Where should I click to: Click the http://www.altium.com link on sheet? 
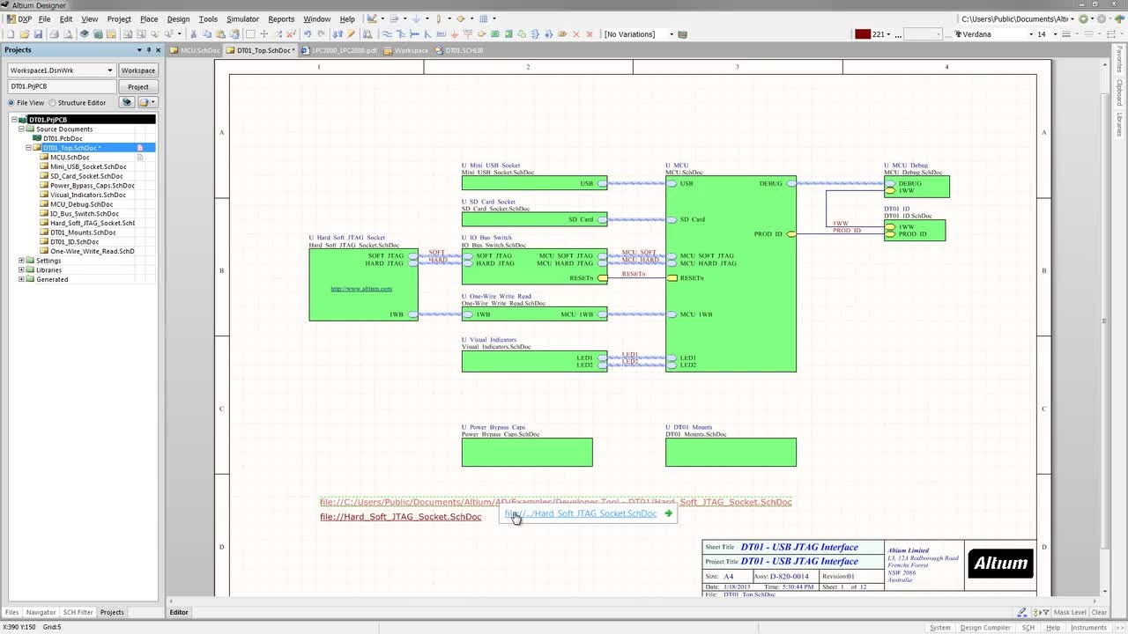(361, 289)
